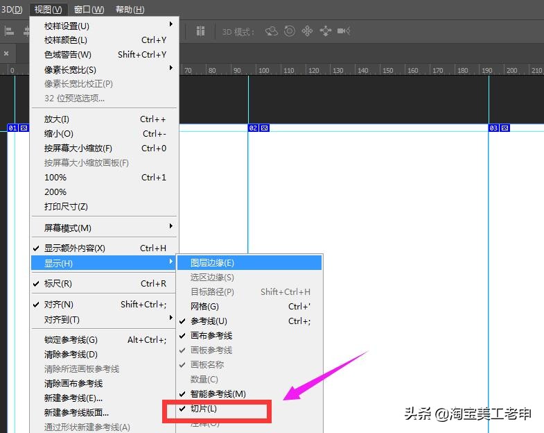
Task: Click the horizontal ruler at 100
Action: pos(263,70)
